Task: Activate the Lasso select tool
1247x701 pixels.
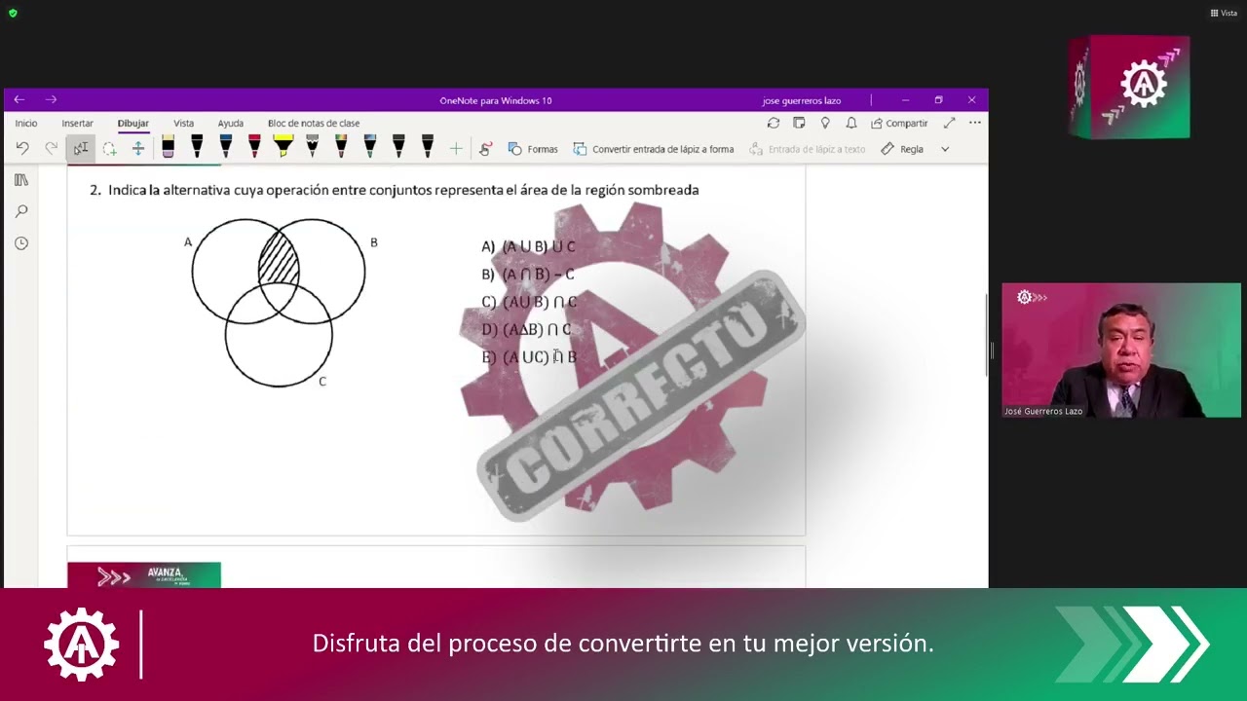Action: [109, 149]
